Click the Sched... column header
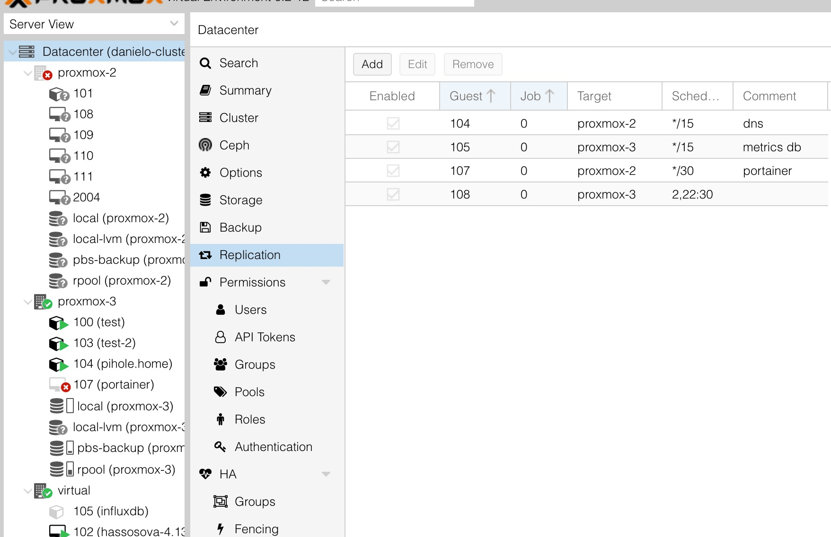 tap(698, 96)
